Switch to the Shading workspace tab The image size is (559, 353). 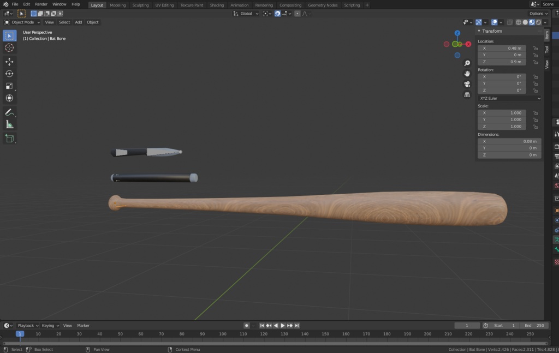point(217,5)
